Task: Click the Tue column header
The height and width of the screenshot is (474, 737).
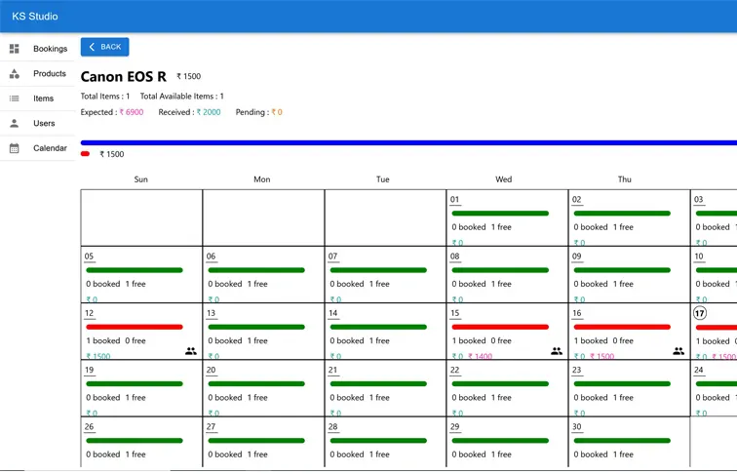Action: 382,179
